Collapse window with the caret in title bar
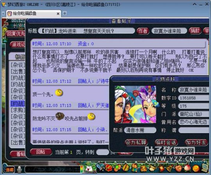 (x=195, y=4)
